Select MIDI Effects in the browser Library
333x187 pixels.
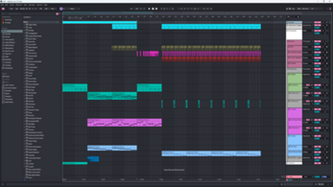point(9,45)
